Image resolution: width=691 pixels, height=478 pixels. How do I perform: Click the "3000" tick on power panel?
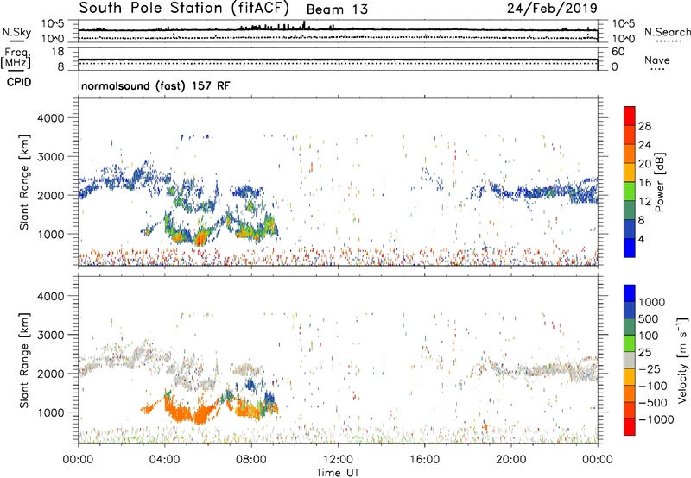coord(51,157)
